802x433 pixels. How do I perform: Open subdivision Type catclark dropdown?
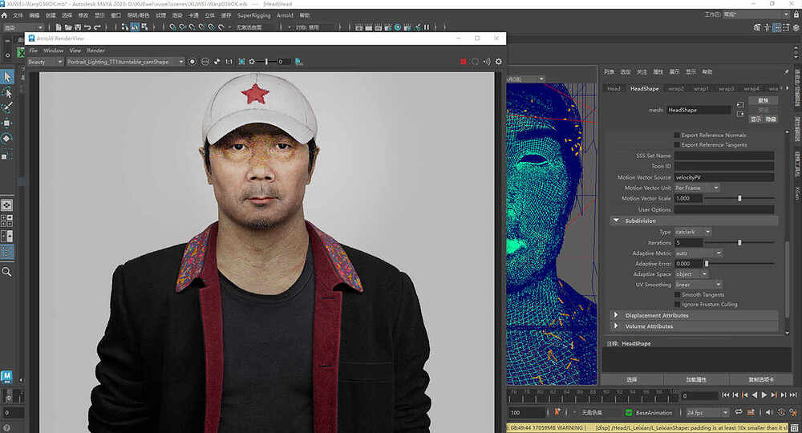693,232
